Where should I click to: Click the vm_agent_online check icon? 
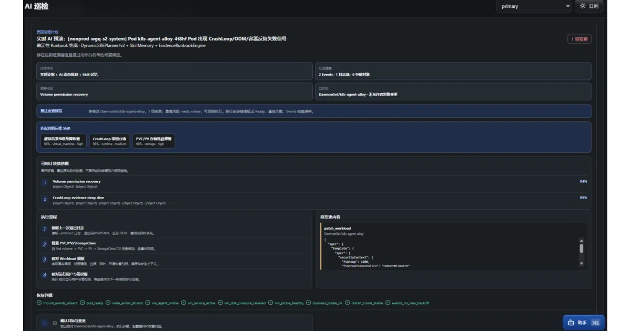click(148, 303)
